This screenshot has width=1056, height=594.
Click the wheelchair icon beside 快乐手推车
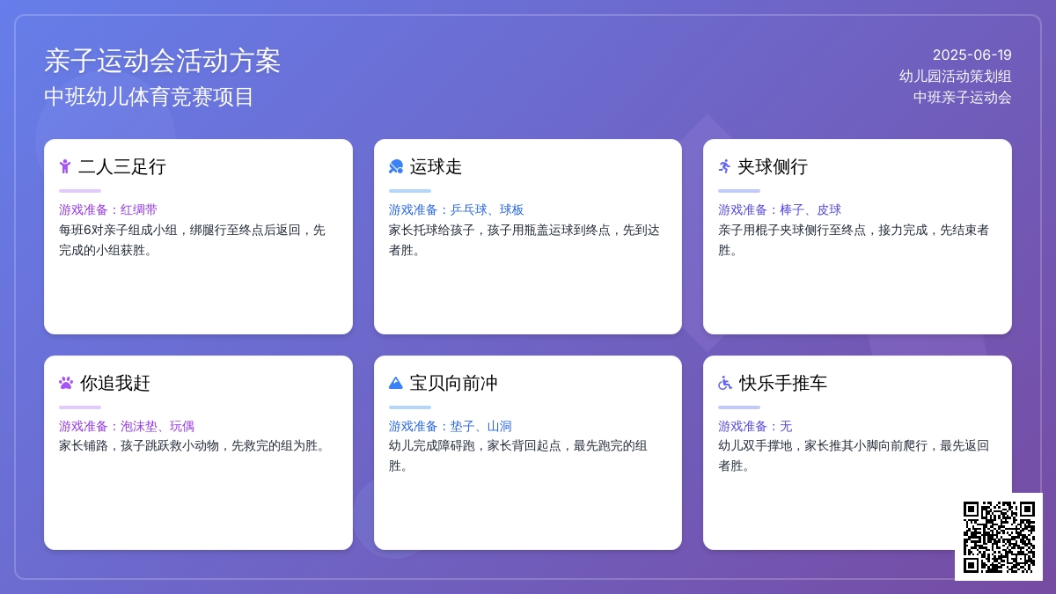(725, 383)
